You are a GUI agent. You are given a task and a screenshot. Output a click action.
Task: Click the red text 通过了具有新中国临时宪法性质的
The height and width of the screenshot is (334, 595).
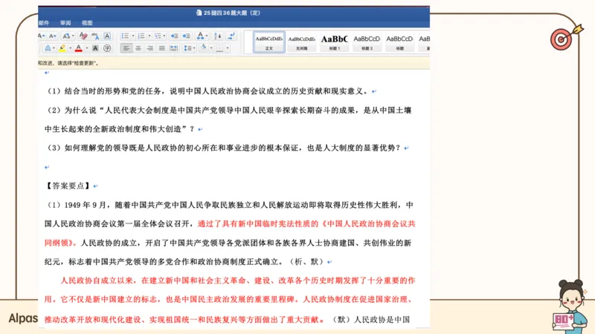coord(258,224)
